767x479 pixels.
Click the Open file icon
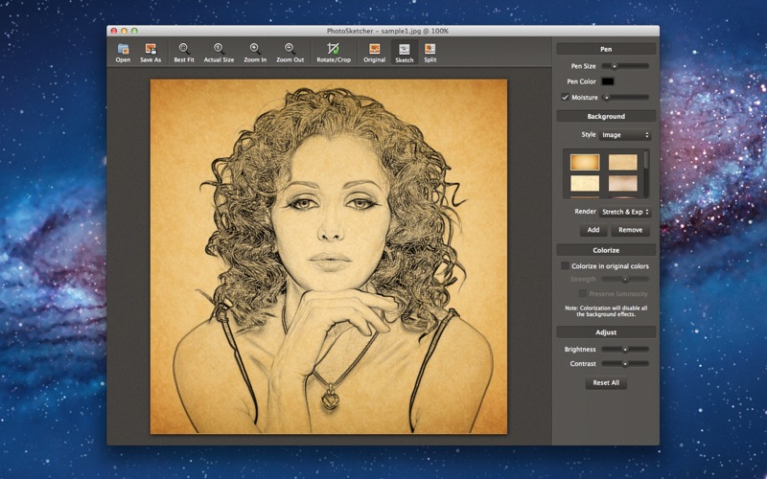pyautogui.click(x=123, y=49)
